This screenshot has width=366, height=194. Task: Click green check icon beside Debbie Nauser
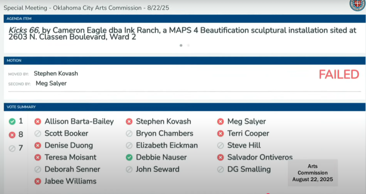coord(129,157)
